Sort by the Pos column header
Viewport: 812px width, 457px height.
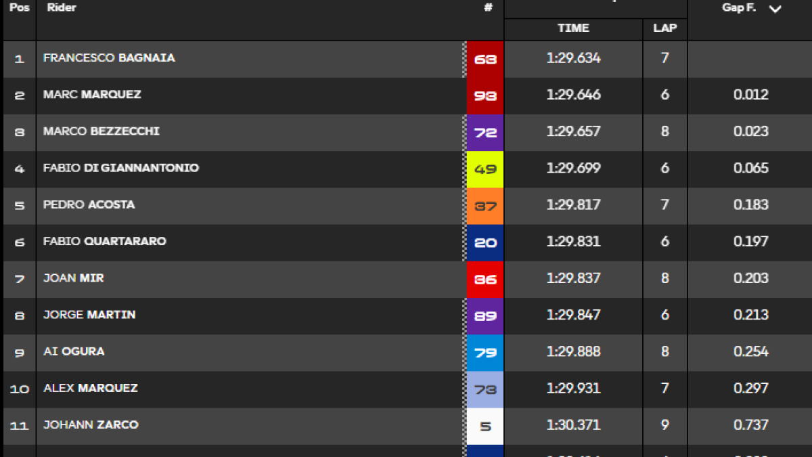tap(20, 8)
